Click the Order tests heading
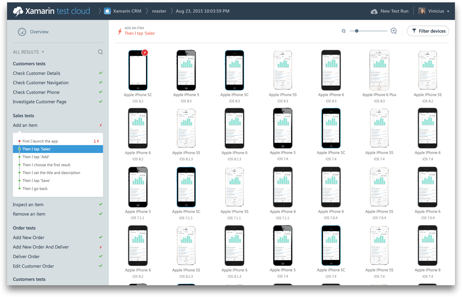This screenshot has width=462, height=297. click(x=24, y=228)
